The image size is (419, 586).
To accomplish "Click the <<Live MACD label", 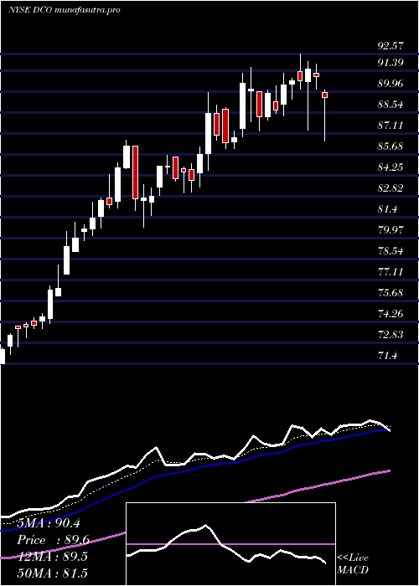I will click(353, 564).
